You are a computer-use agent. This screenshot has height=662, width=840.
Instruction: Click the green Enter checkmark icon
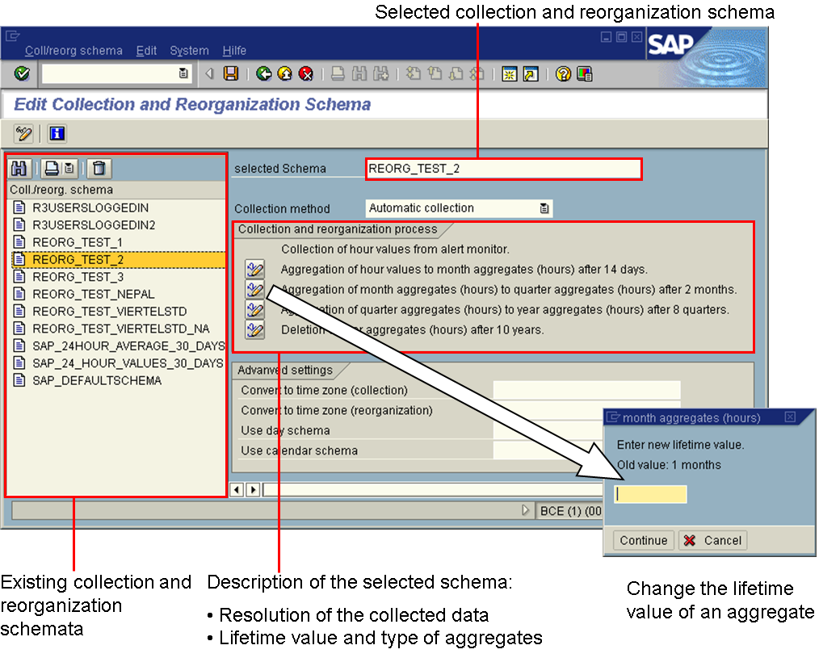(22, 73)
